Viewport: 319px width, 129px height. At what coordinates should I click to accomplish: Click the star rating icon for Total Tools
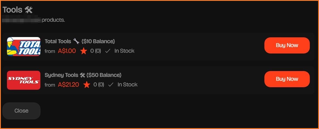[x=84, y=51]
